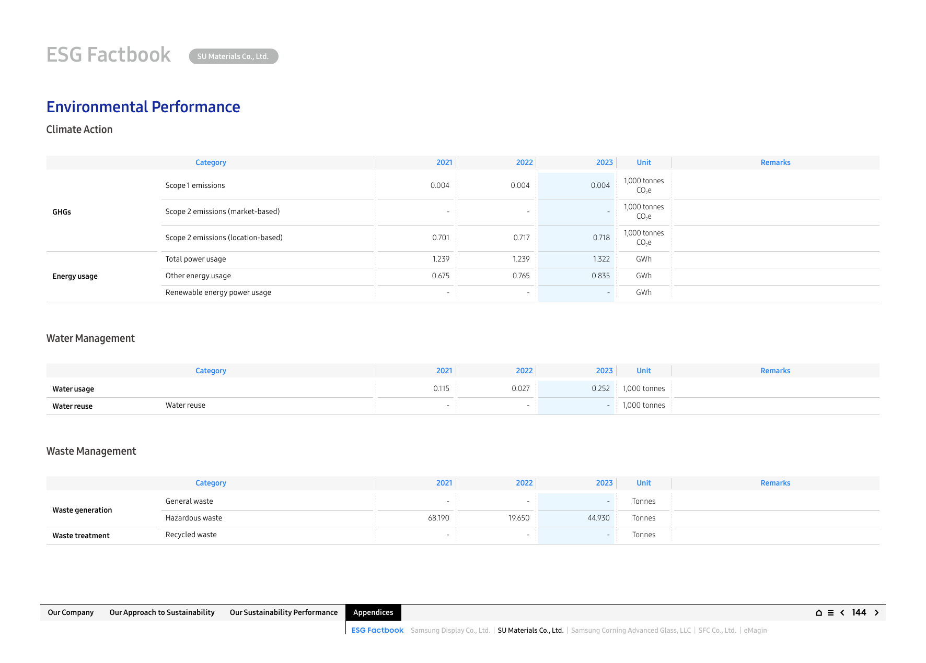
Task: Click the page number 144
Action: tap(859, 612)
